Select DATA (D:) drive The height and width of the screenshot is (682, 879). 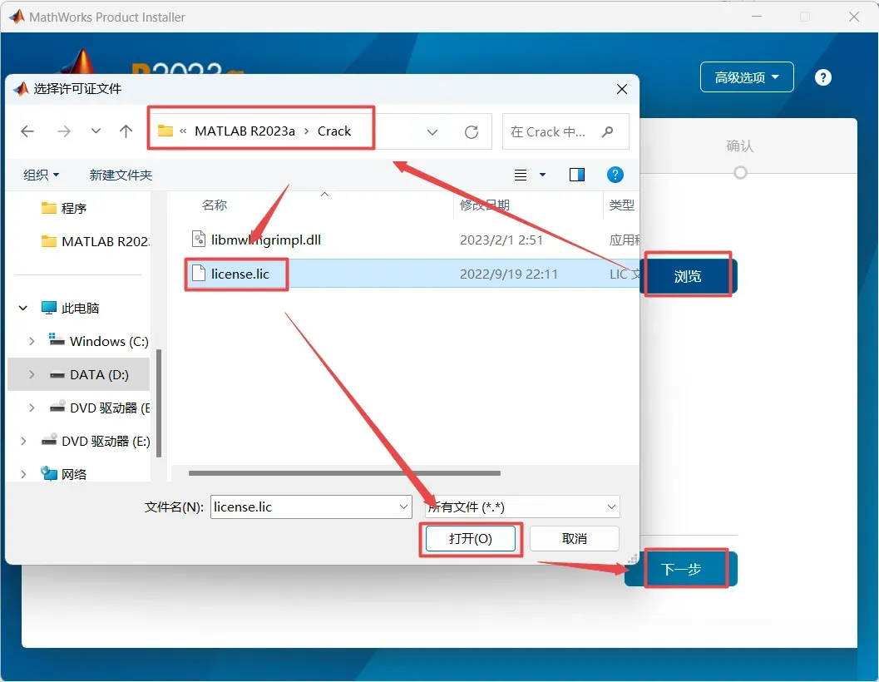tap(99, 374)
